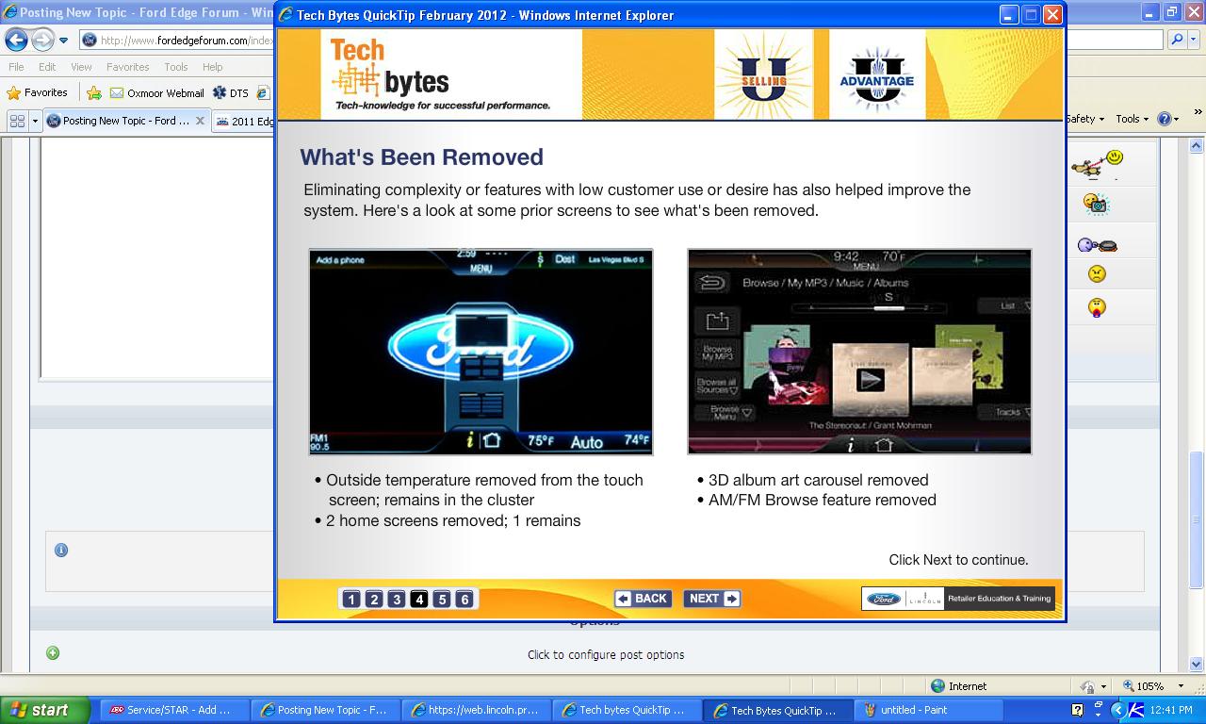Expand hidden system tray icons arrow
The image size is (1206, 724).
[x=1117, y=710]
